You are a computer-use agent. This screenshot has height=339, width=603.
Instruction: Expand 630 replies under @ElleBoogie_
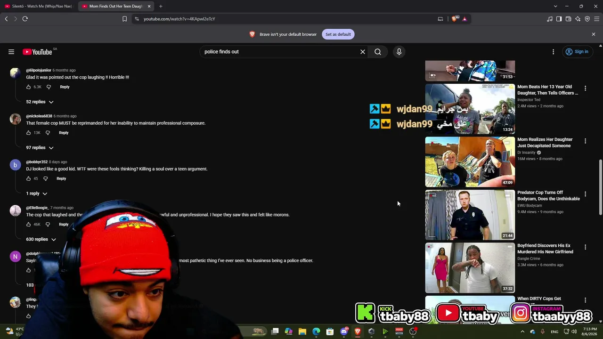(x=41, y=239)
